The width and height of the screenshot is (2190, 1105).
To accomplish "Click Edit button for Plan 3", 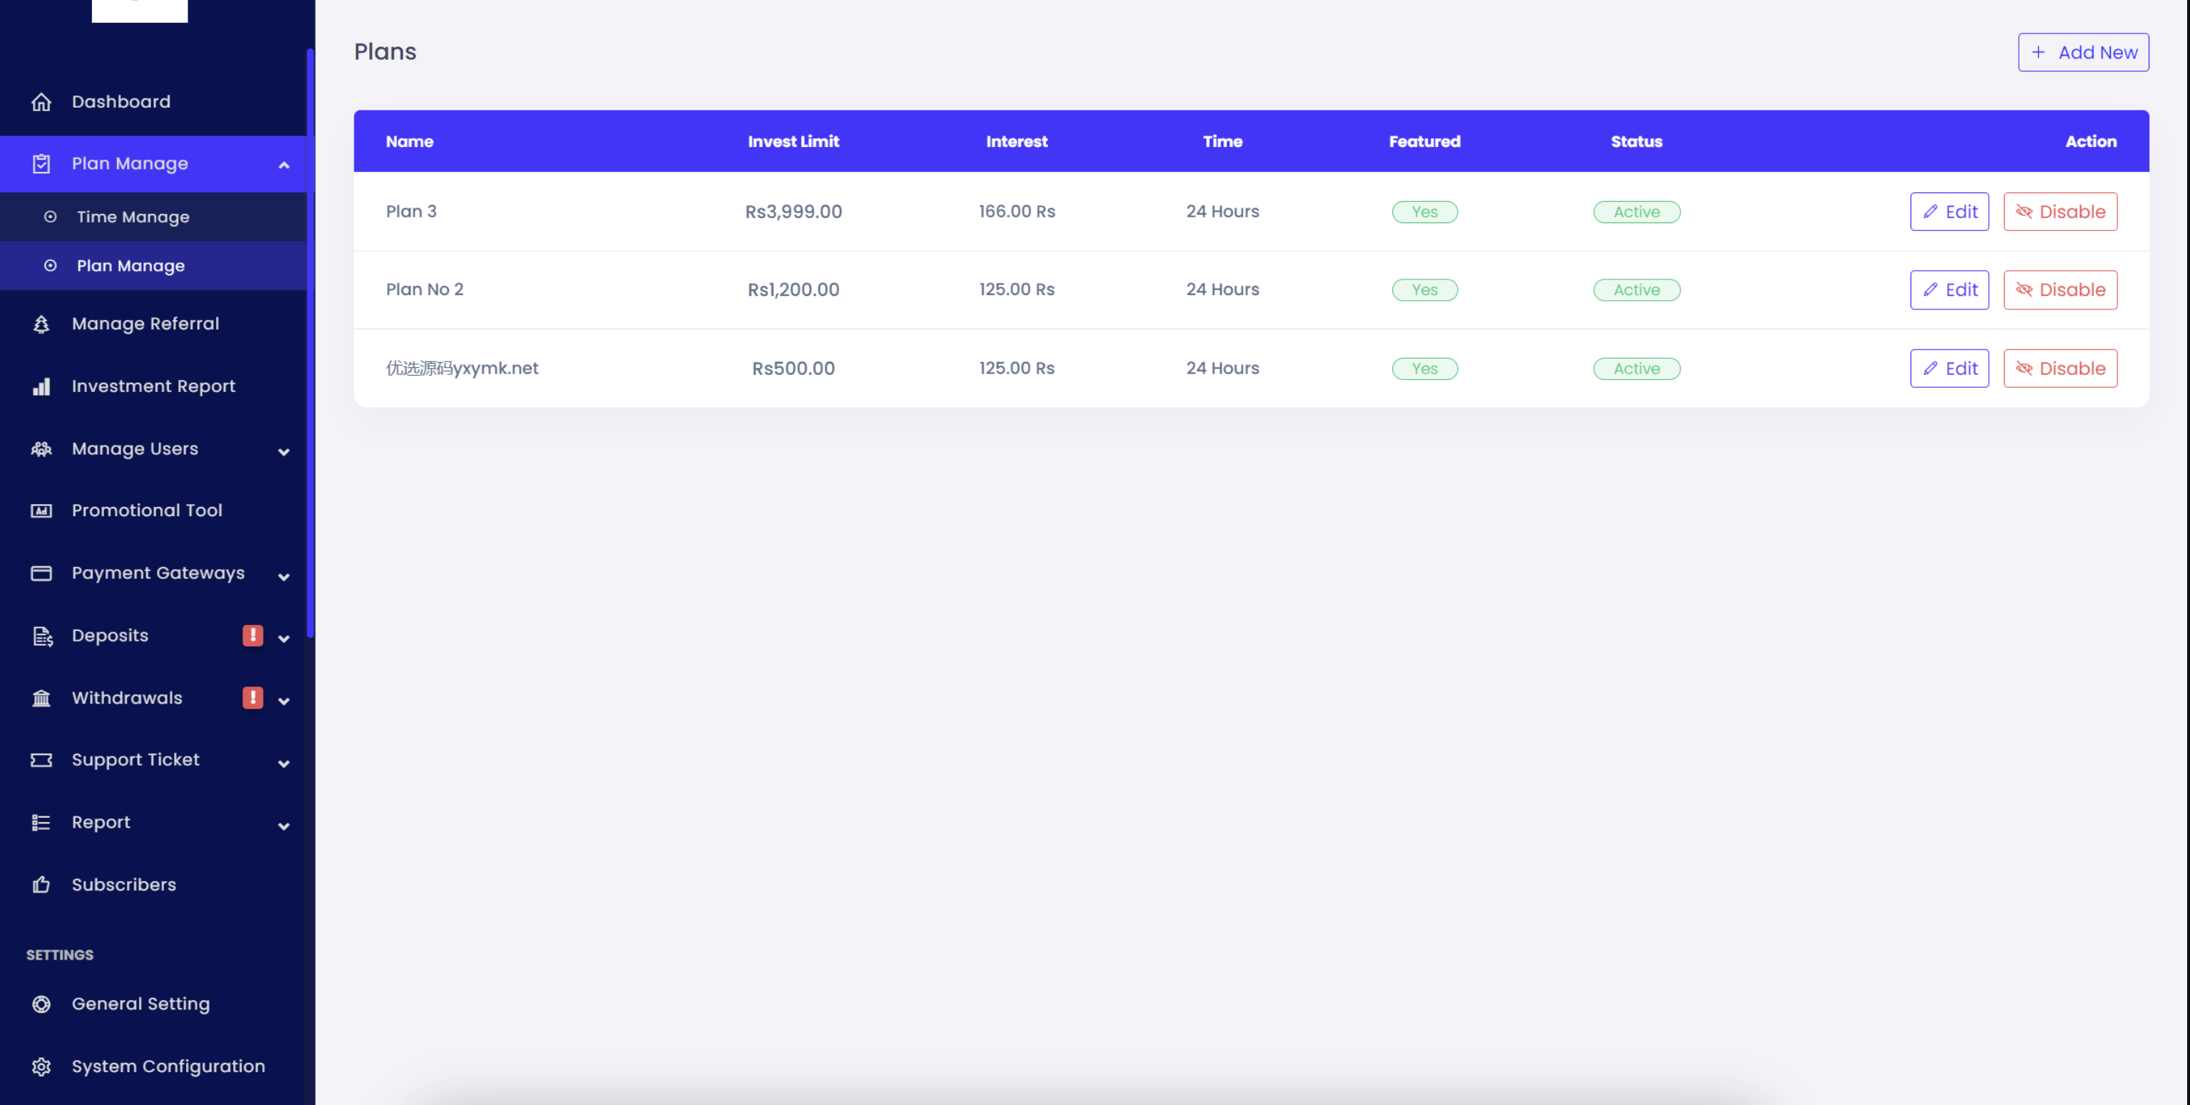I will click(x=1949, y=212).
